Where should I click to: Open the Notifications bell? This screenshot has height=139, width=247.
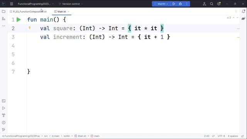[x=244, y=11]
